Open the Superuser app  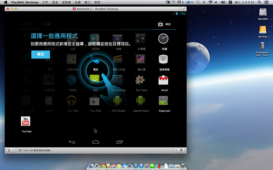163,100
